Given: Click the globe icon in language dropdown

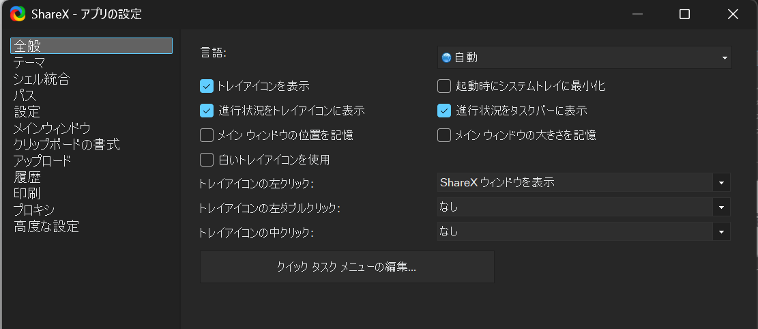Looking at the screenshot, I should [447, 58].
